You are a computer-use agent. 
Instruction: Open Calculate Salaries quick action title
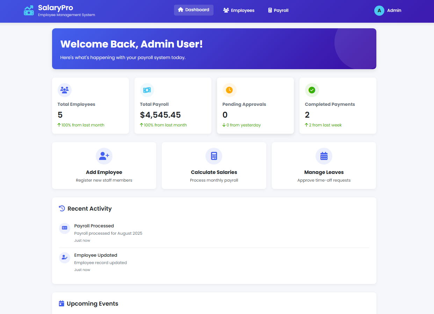tap(214, 172)
